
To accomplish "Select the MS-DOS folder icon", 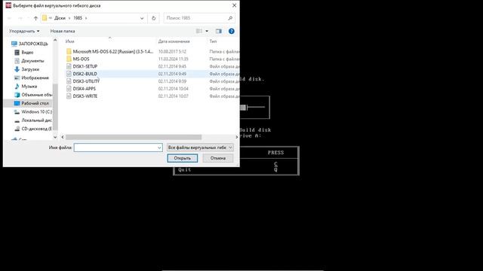I will coord(69,59).
